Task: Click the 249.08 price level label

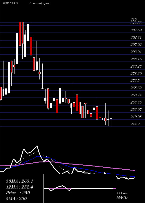Action: (x=136, y=117)
